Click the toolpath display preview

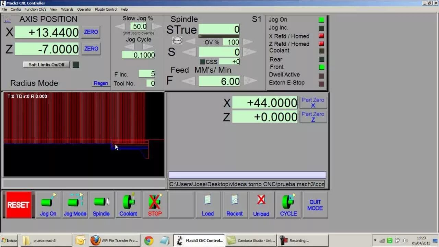[84, 134]
